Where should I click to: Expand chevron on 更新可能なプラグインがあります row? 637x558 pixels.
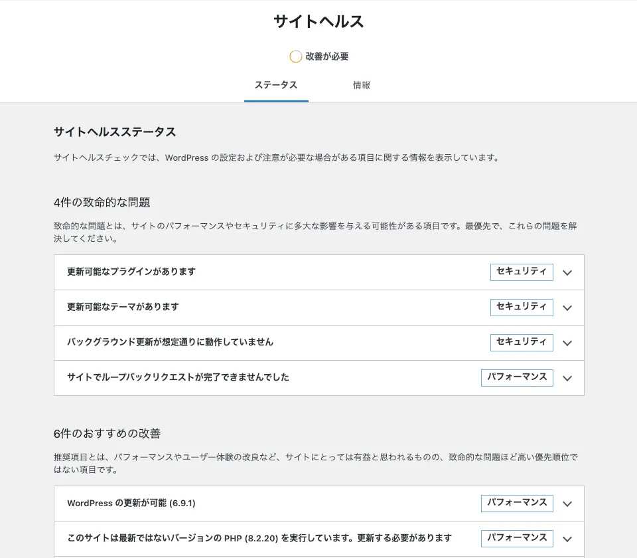click(x=567, y=272)
